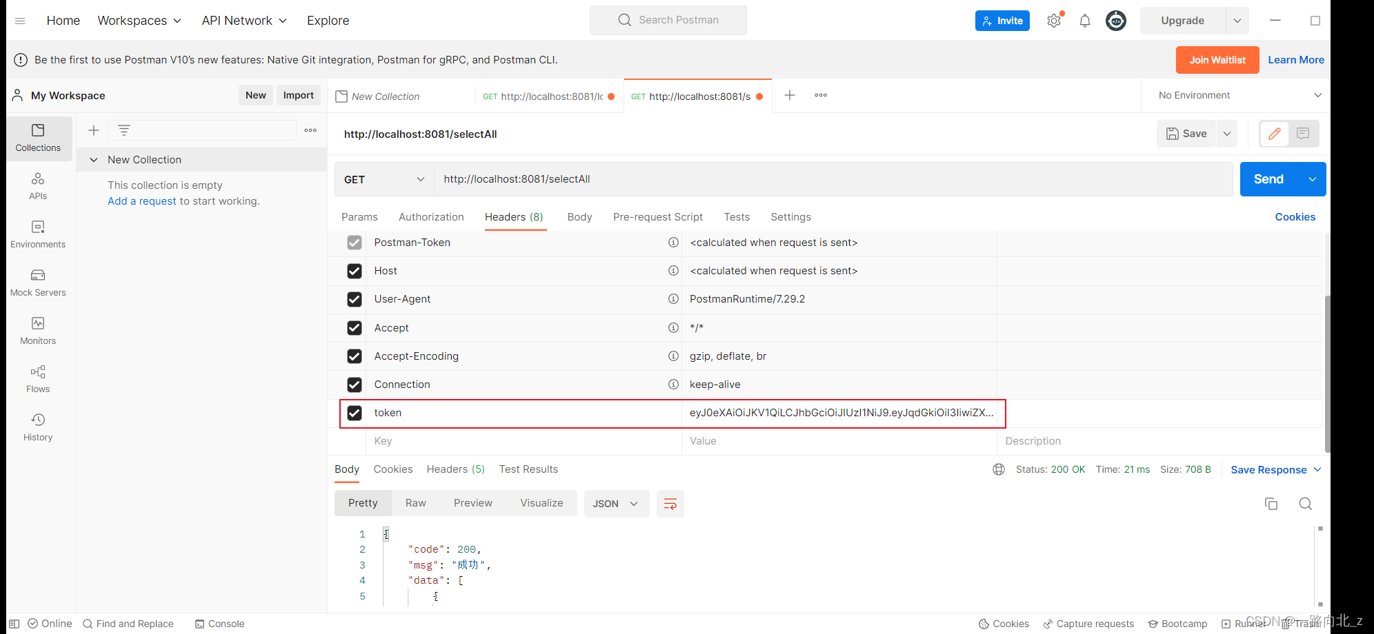Uncheck the Accept header checkbox

pos(355,328)
